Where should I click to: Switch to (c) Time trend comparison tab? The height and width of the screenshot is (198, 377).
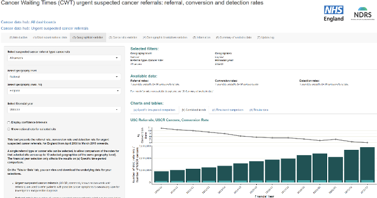(x=227, y=110)
